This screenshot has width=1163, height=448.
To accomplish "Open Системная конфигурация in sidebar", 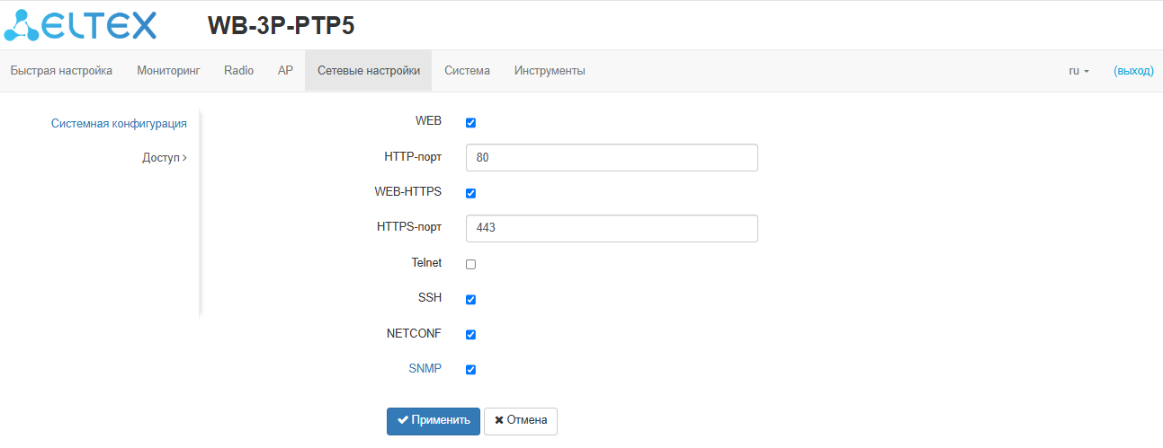I will [x=119, y=124].
